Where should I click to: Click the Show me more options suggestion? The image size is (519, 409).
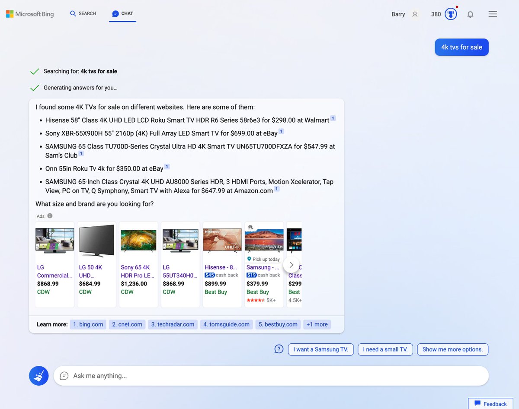click(x=452, y=349)
